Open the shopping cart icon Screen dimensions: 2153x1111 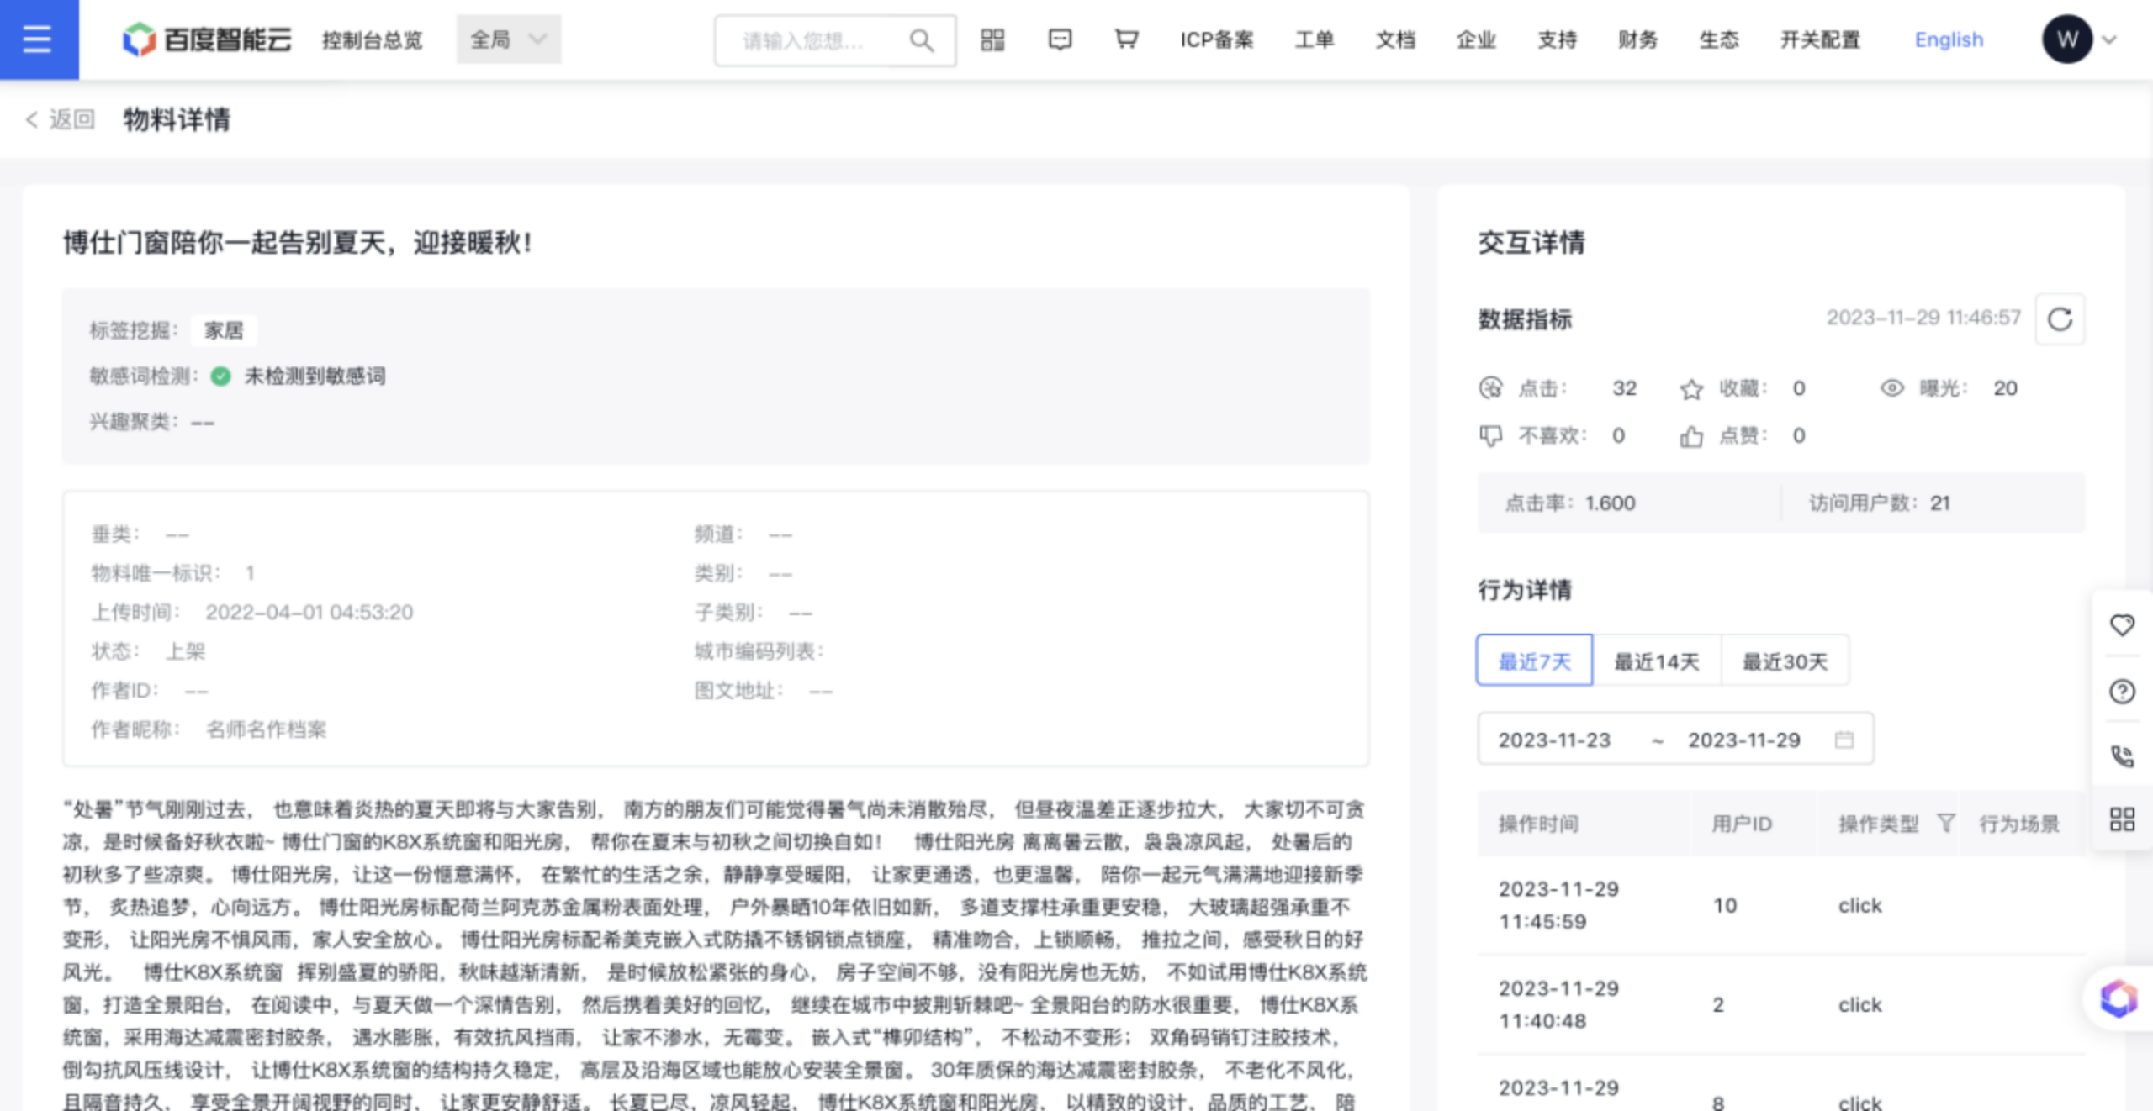click(x=1126, y=39)
